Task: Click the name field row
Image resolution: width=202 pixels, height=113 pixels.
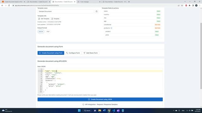Action: [x=132, y=11]
